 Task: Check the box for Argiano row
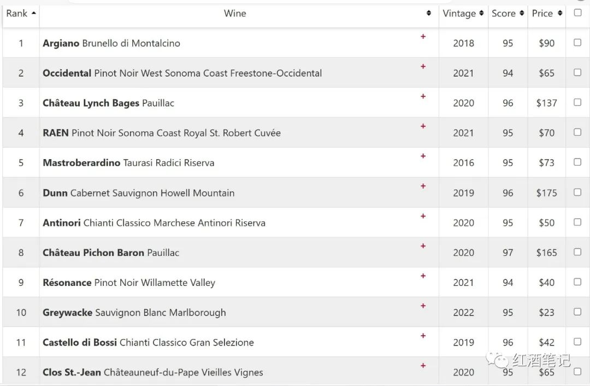point(577,43)
